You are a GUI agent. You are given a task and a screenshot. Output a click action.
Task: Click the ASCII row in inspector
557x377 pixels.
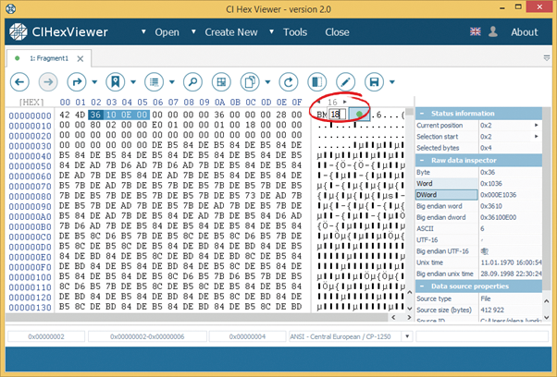click(478, 229)
